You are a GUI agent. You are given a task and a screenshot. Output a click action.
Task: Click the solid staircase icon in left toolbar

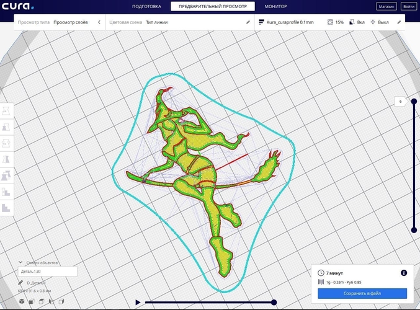pos(6,208)
